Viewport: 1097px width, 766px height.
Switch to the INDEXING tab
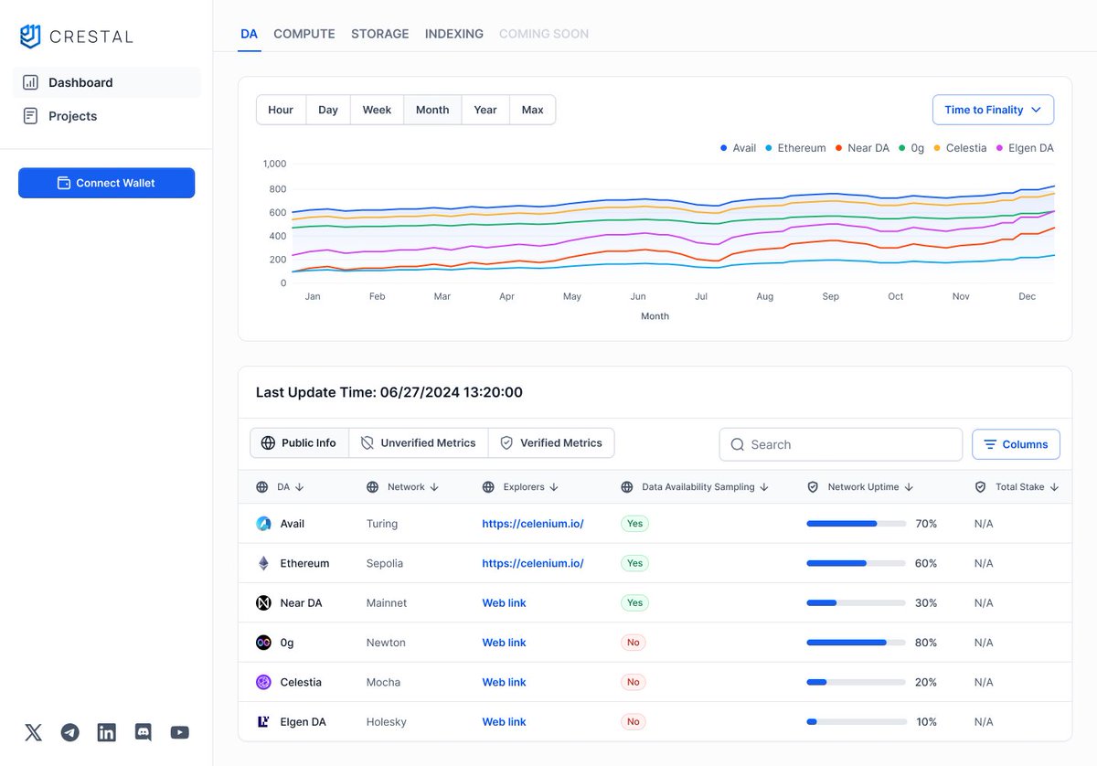(454, 34)
